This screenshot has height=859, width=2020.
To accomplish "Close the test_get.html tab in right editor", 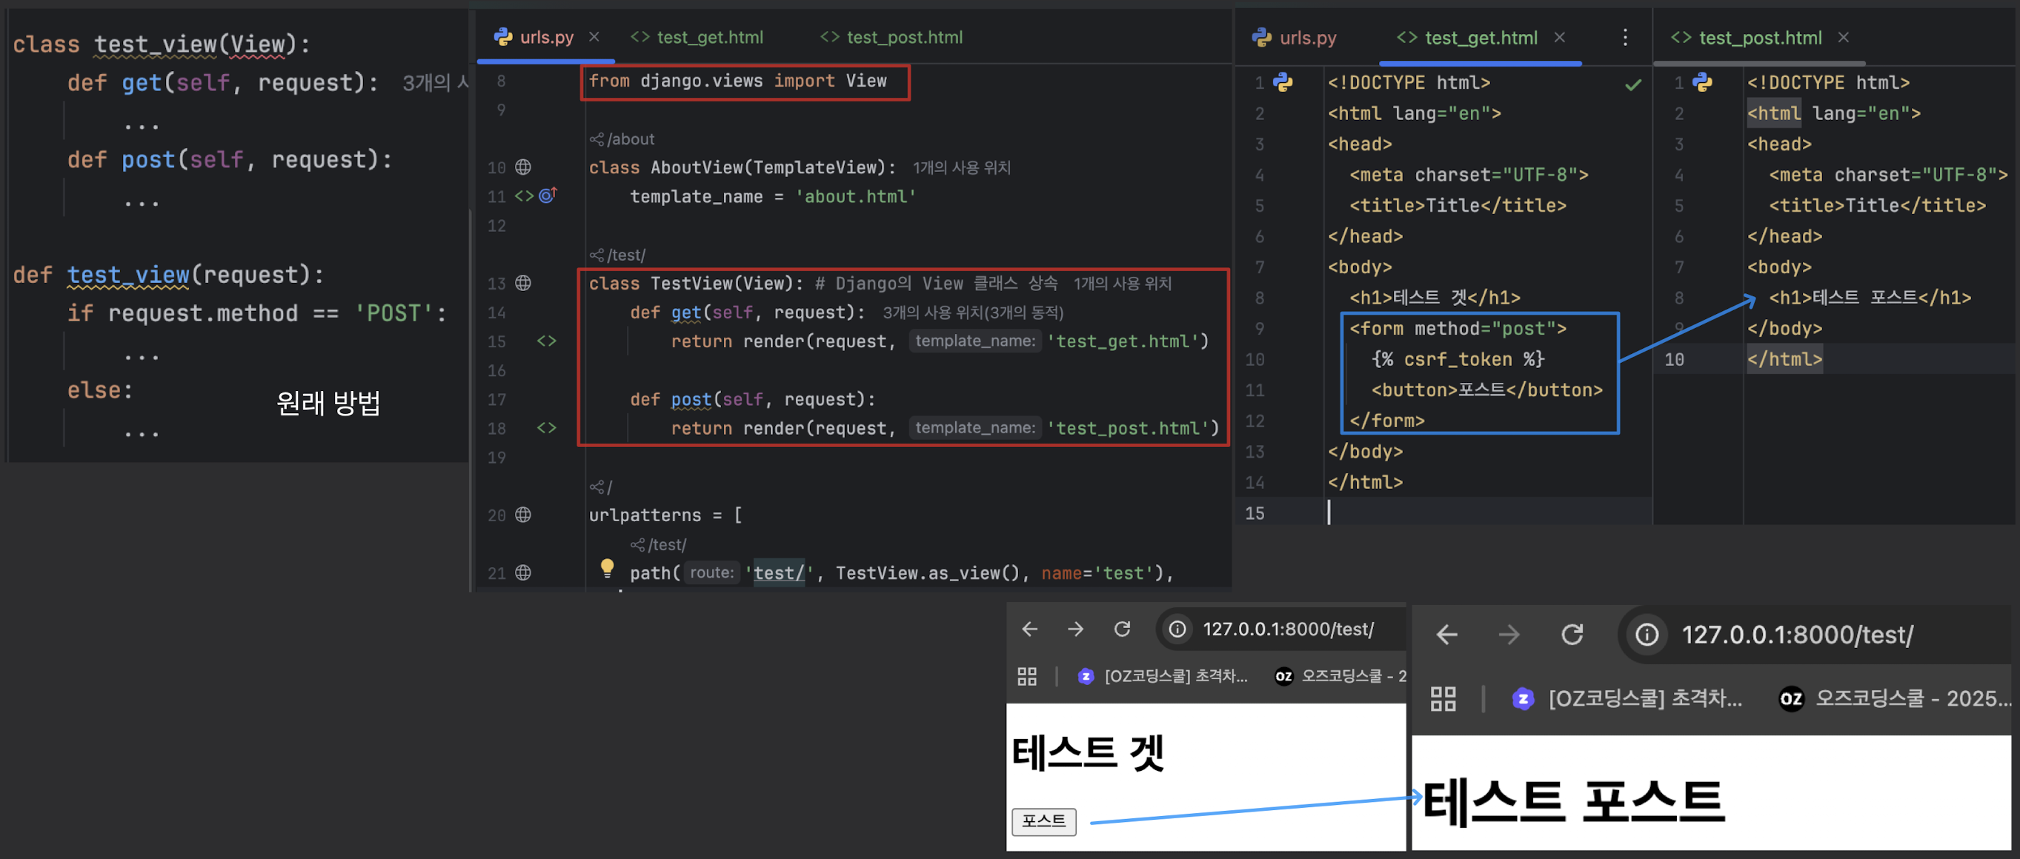I will (1559, 38).
